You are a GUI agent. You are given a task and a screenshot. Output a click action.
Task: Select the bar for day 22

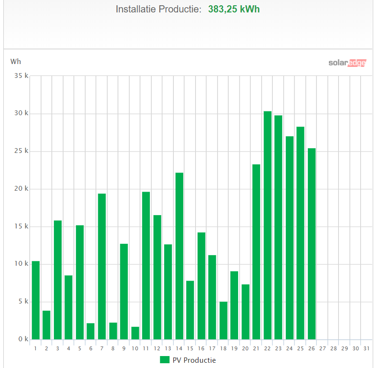coord(267,225)
